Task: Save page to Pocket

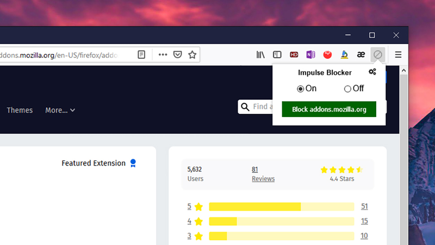Action: click(x=178, y=55)
